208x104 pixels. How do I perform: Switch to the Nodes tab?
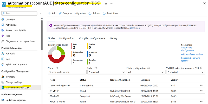click(51, 38)
